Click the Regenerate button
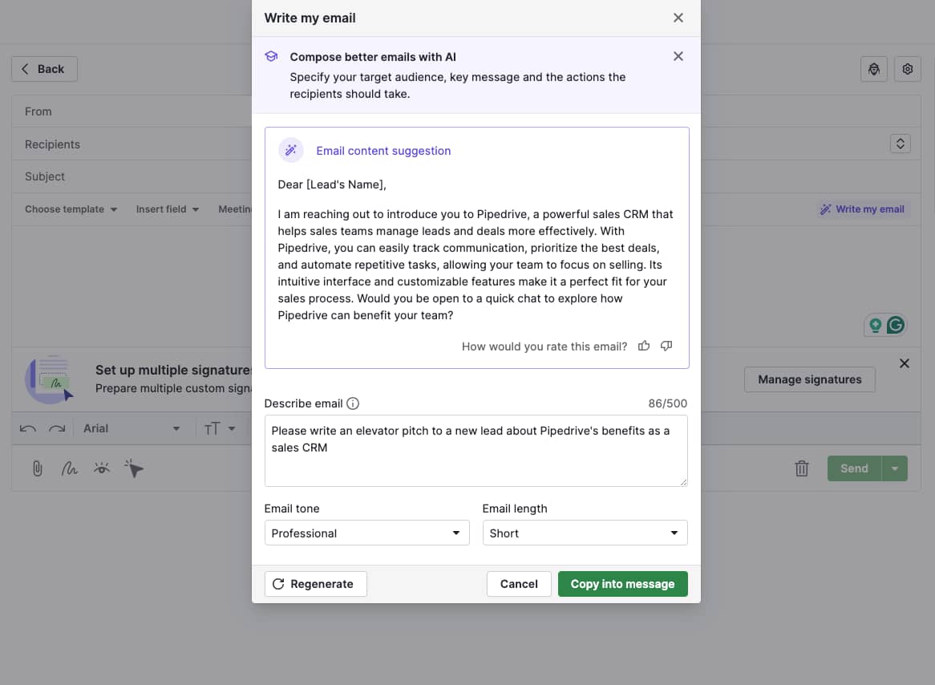 tap(315, 584)
